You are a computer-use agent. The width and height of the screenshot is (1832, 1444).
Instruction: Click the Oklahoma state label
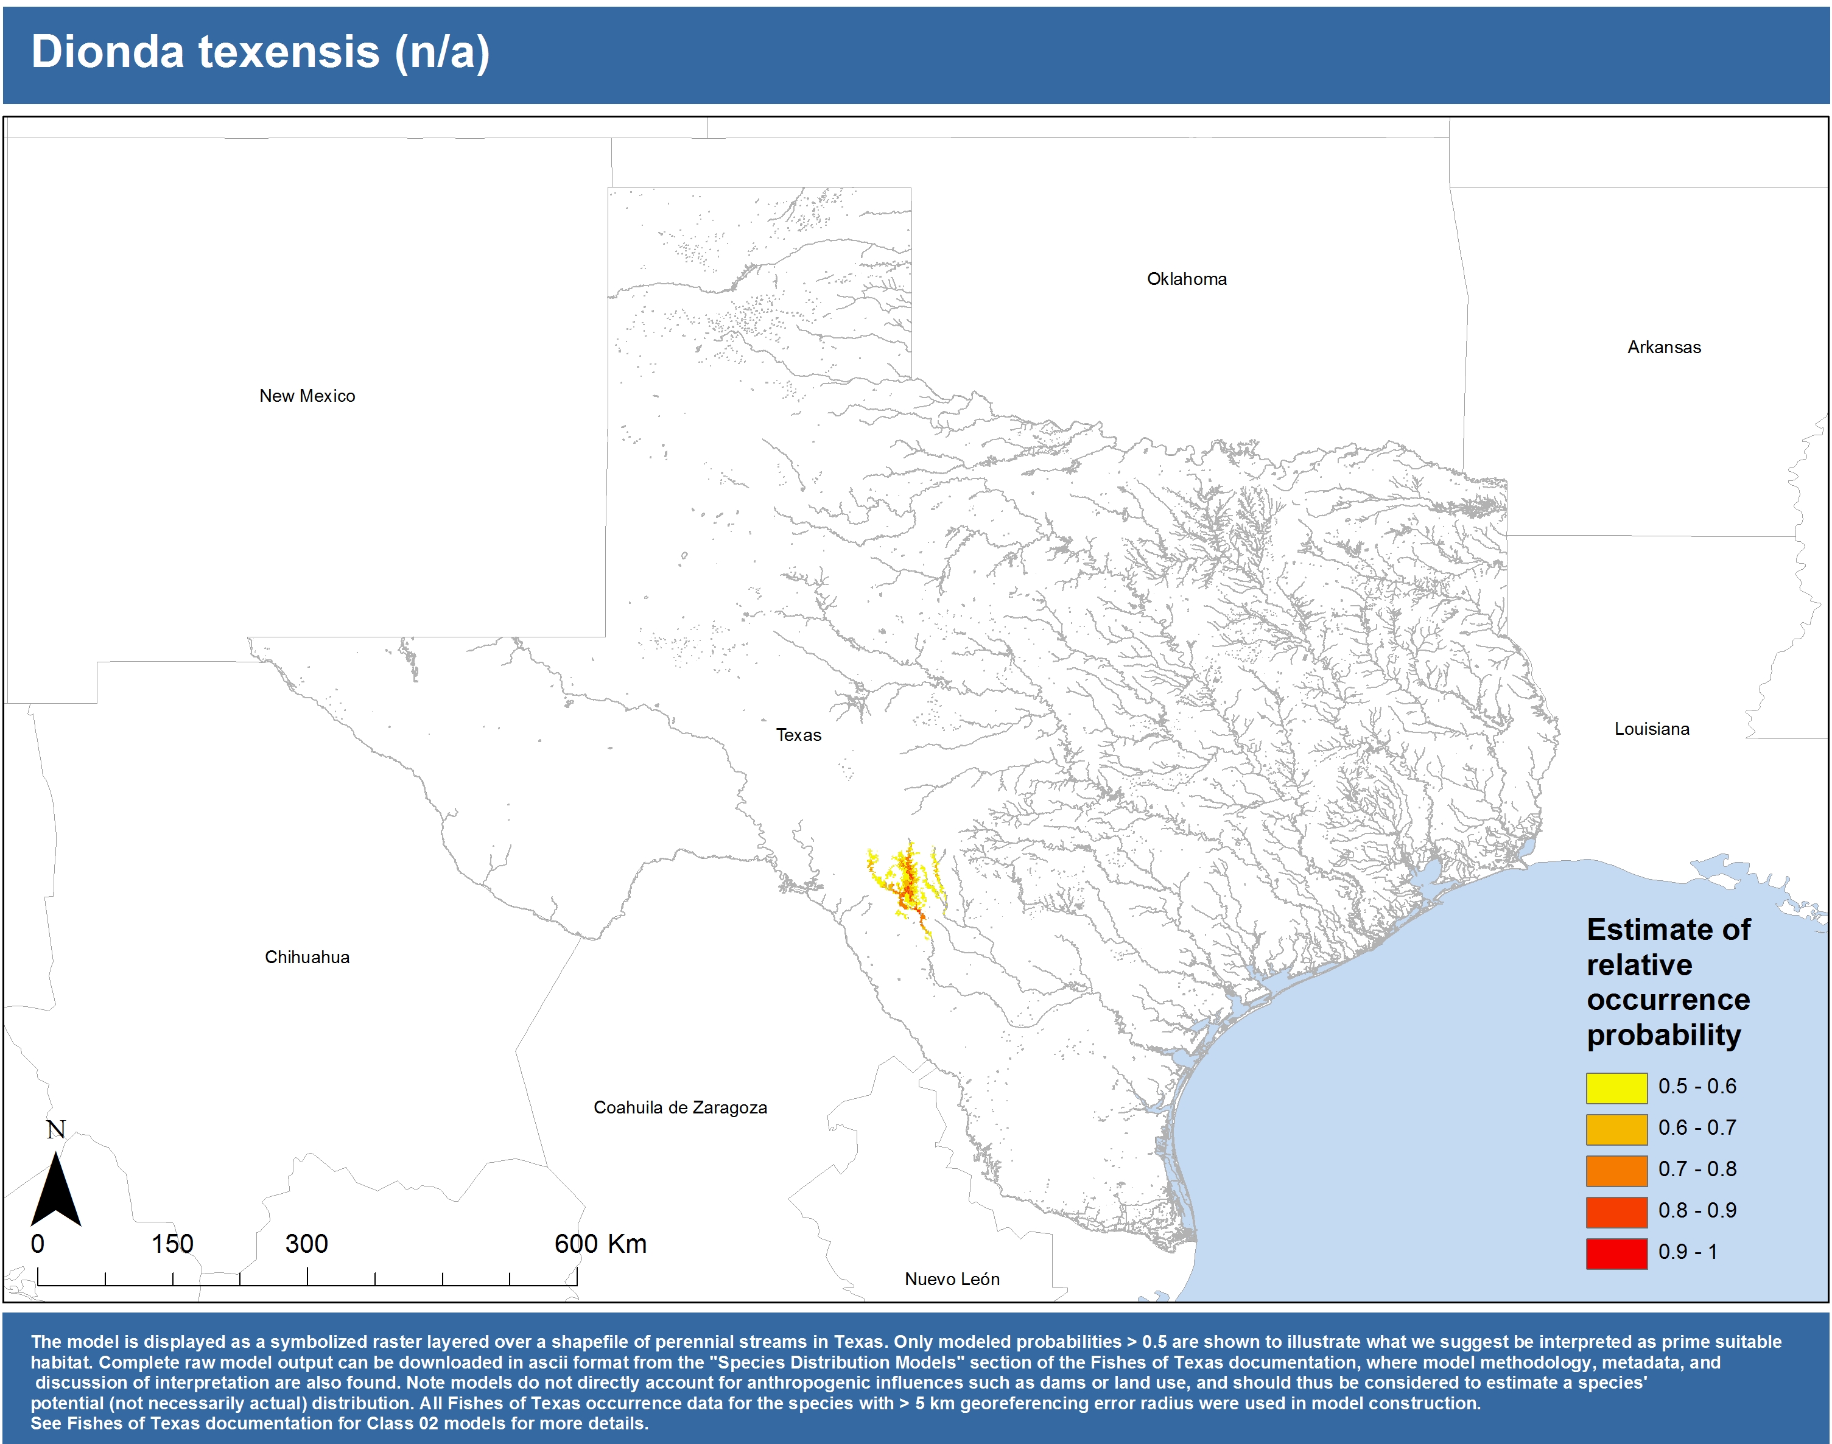point(1186,279)
